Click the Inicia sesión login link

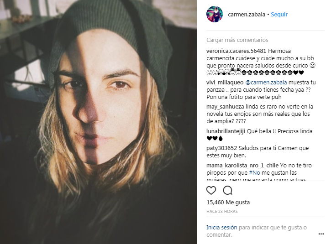pos(221,228)
